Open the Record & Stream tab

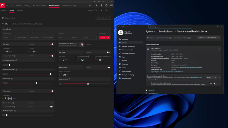point(39,5)
